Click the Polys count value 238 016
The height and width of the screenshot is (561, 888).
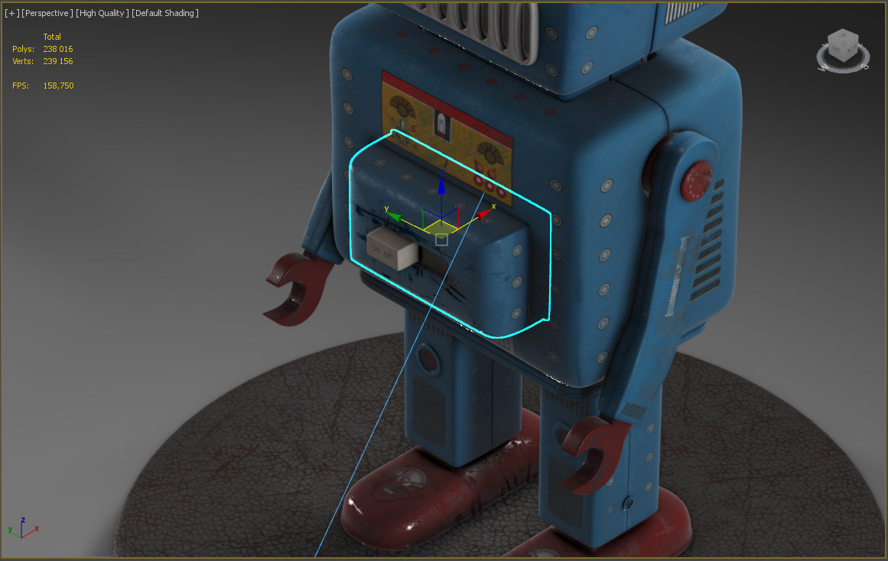tap(58, 49)
